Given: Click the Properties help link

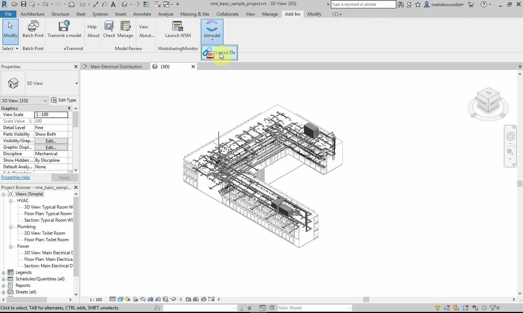Looking at the screenshot, I should point(16,177).
